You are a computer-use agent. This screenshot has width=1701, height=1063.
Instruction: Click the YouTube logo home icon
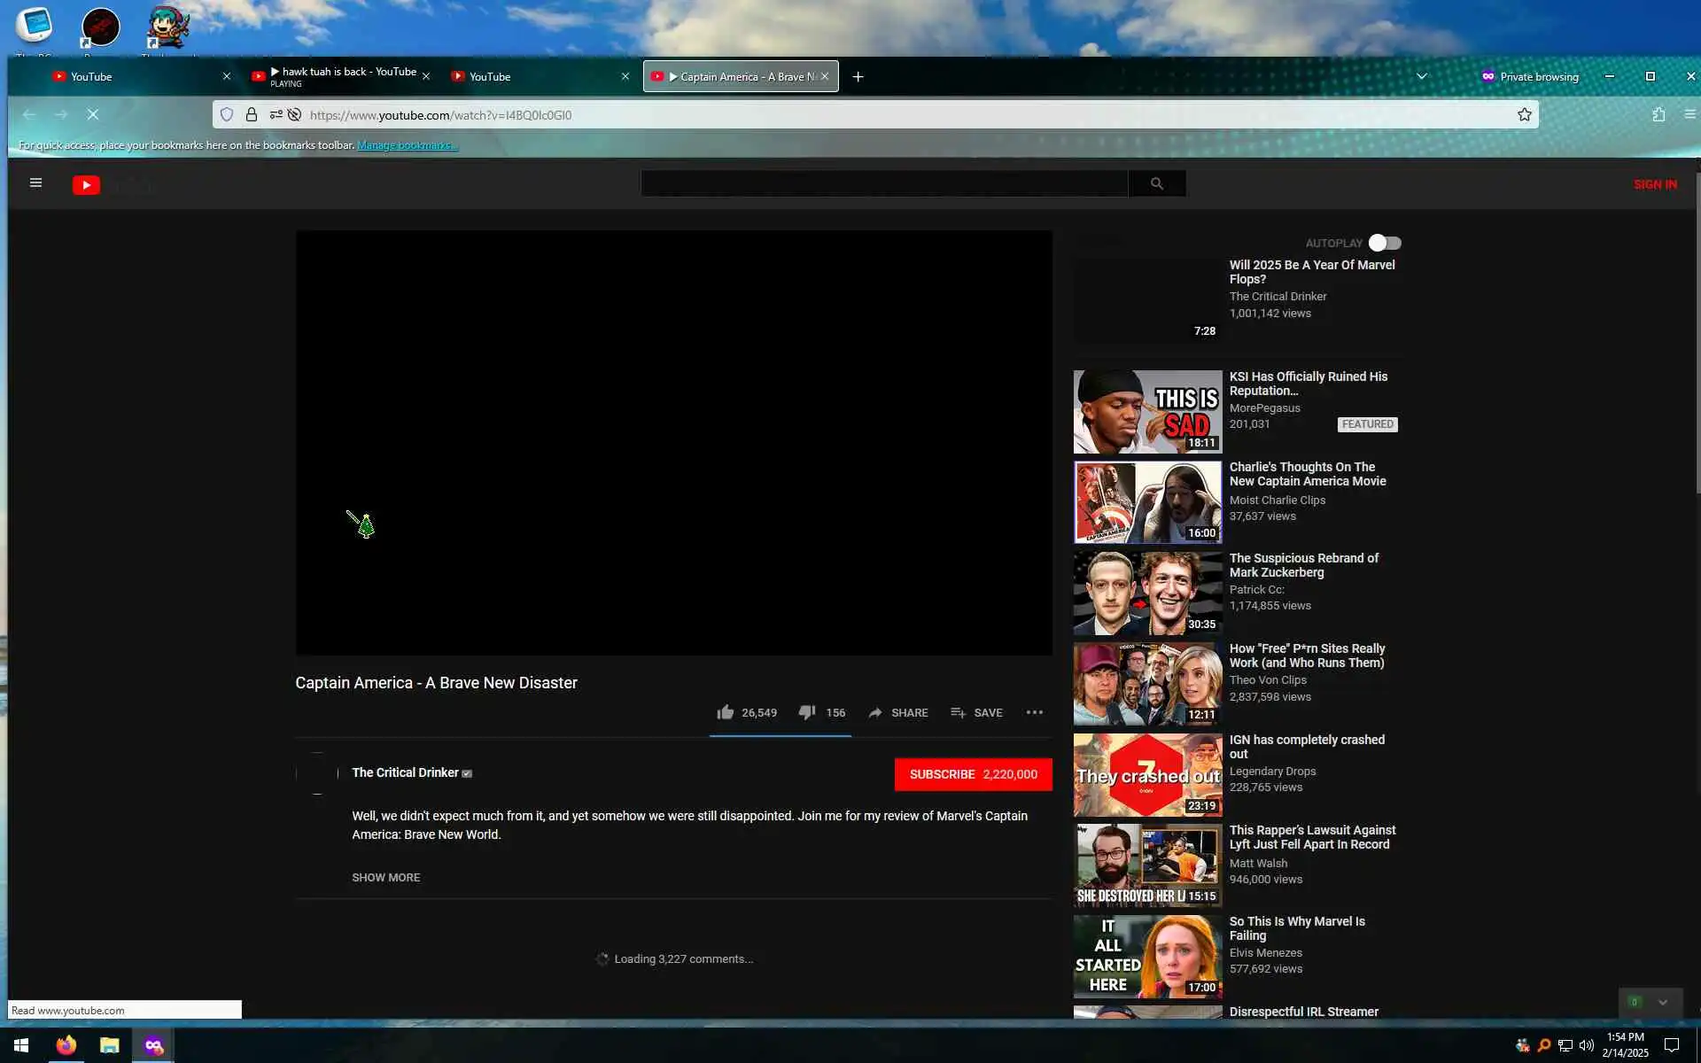pos(86,184)
